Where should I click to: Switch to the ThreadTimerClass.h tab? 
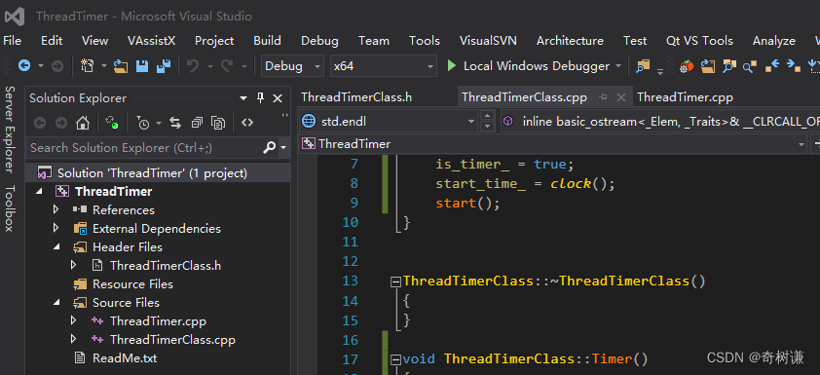point(356,97)
